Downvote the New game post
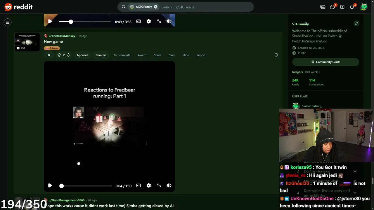The height and width of the screenshot is (210, 374). pos(68,55)
